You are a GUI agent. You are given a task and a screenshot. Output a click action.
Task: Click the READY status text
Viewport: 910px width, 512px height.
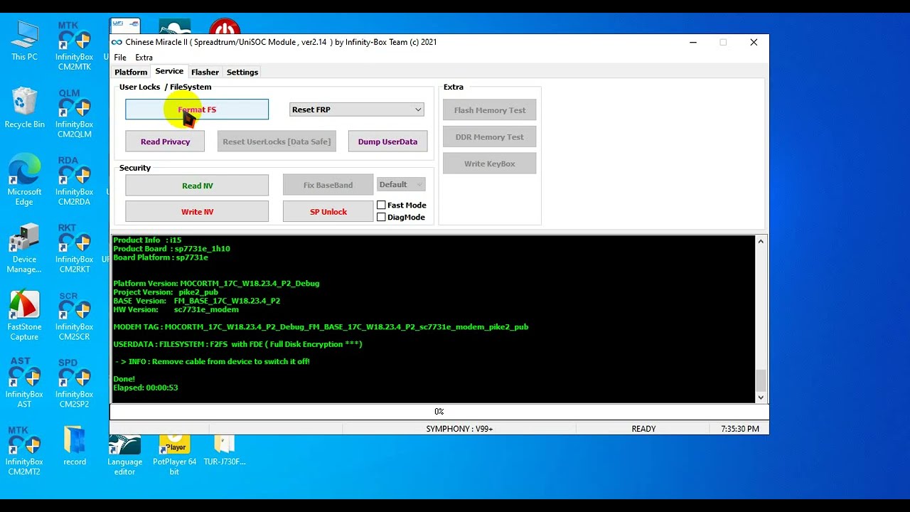[643, 429]
